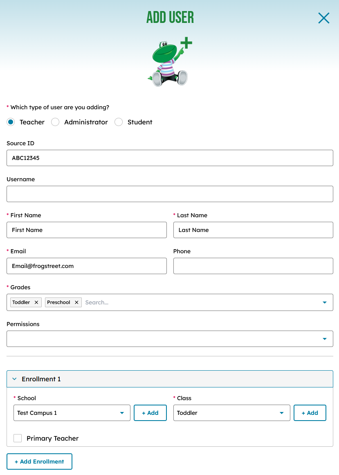Click the Source ID input field
The height and width of the screenshot is (475, 339).
(170, 158)
